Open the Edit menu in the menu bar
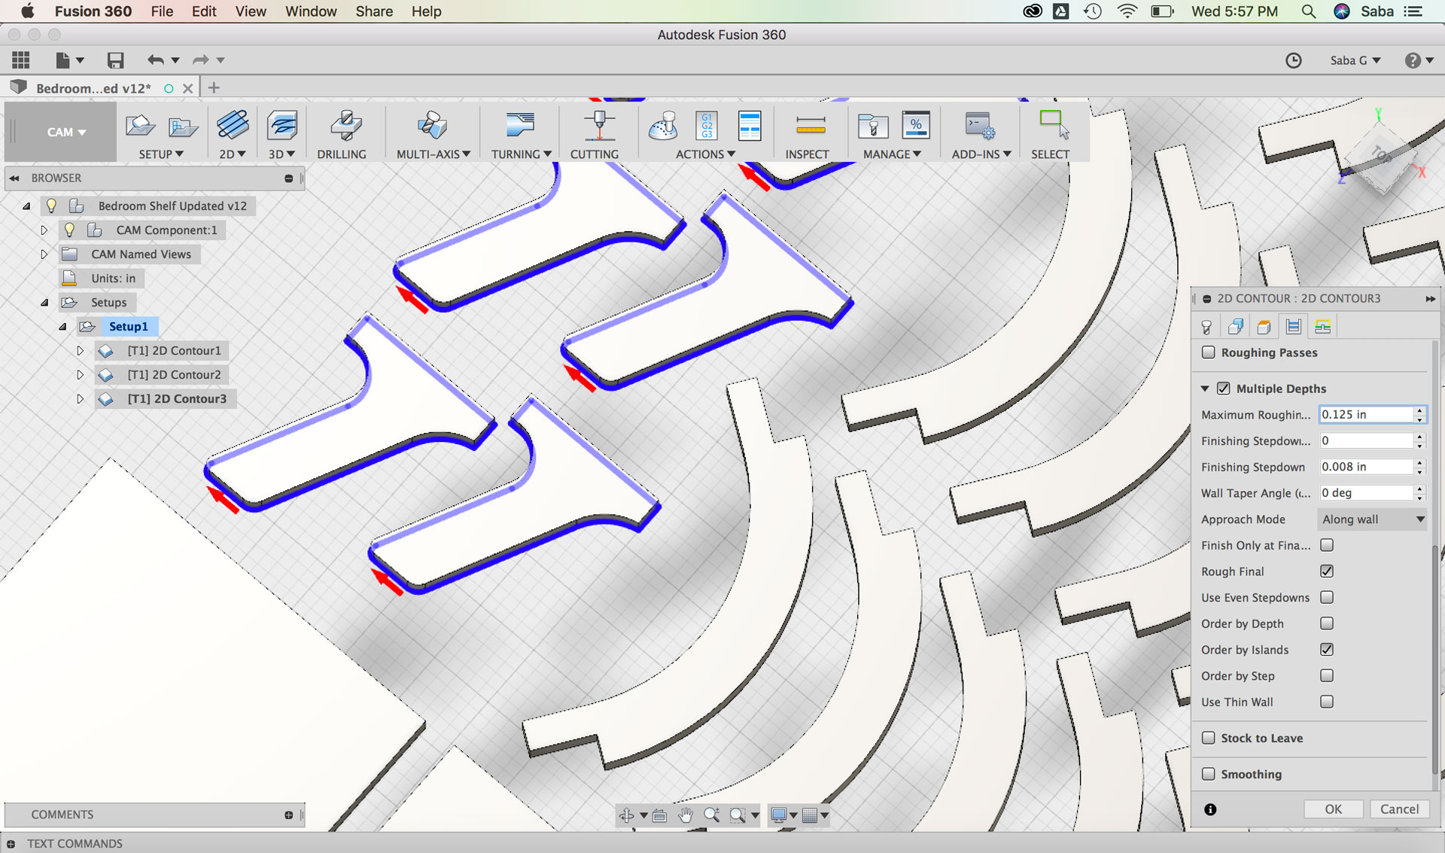 pyautogui.click(x=203, y=11)
